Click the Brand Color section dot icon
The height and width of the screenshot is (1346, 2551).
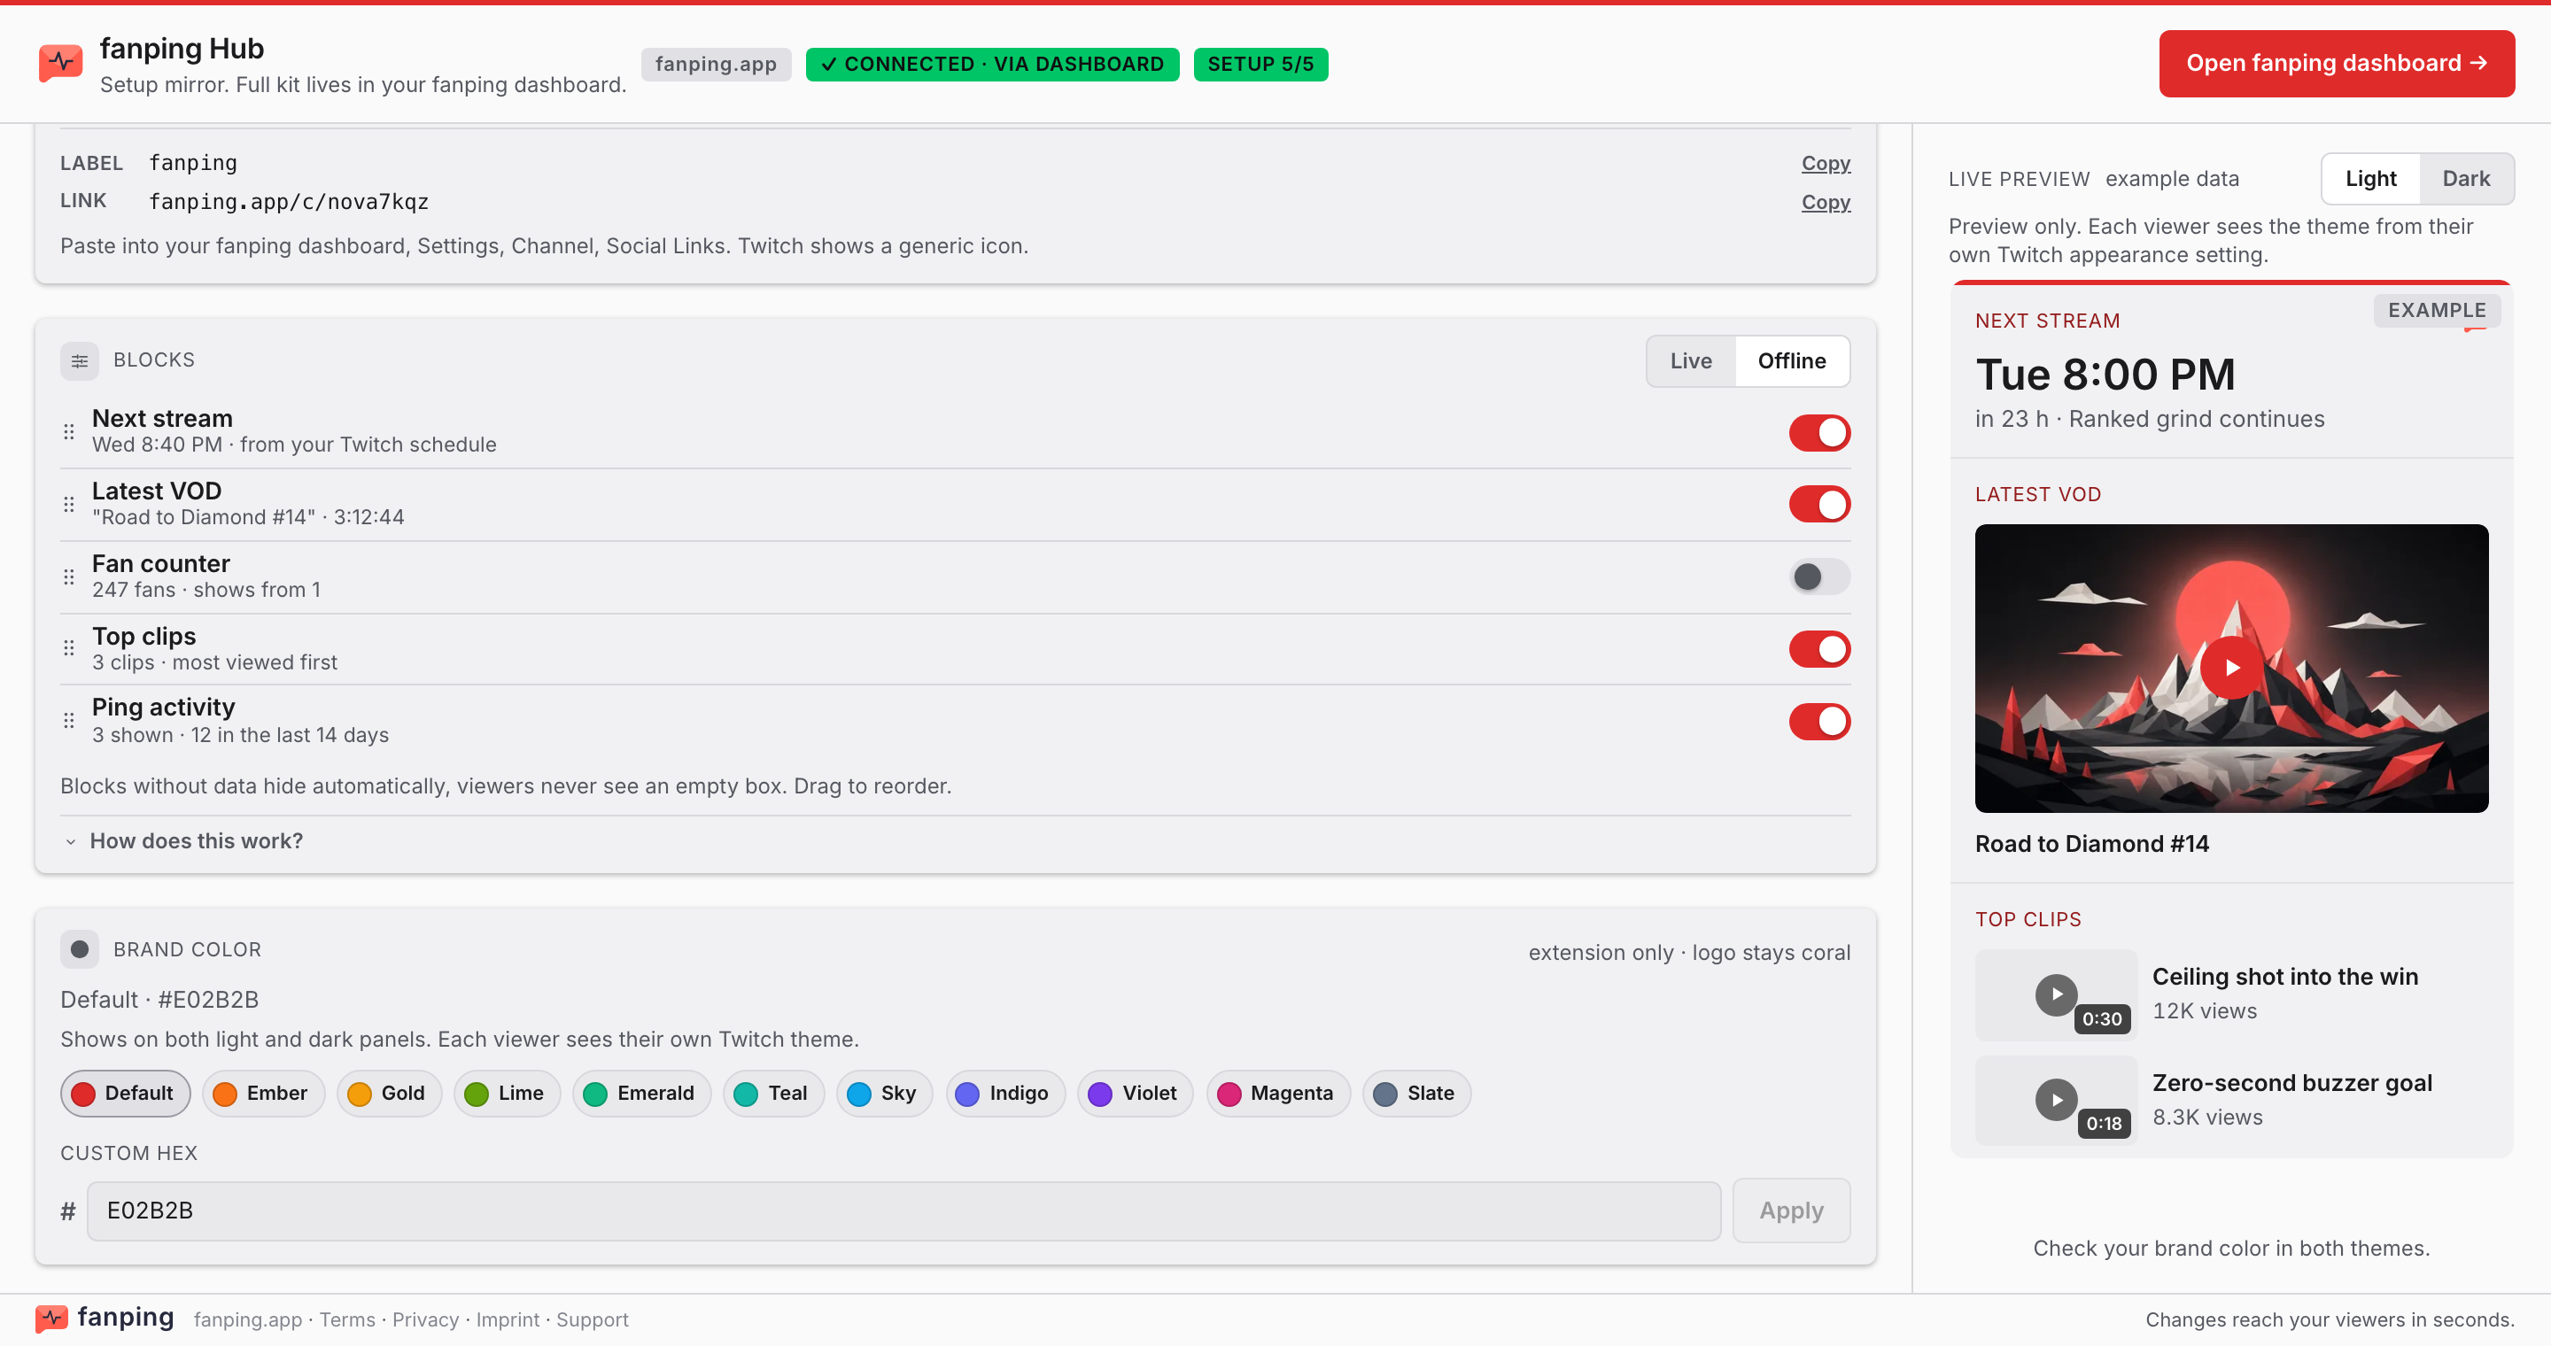79,950
